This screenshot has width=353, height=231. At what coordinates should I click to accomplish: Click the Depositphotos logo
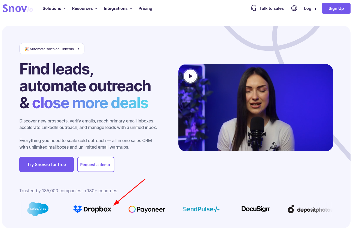coord(310,209)
